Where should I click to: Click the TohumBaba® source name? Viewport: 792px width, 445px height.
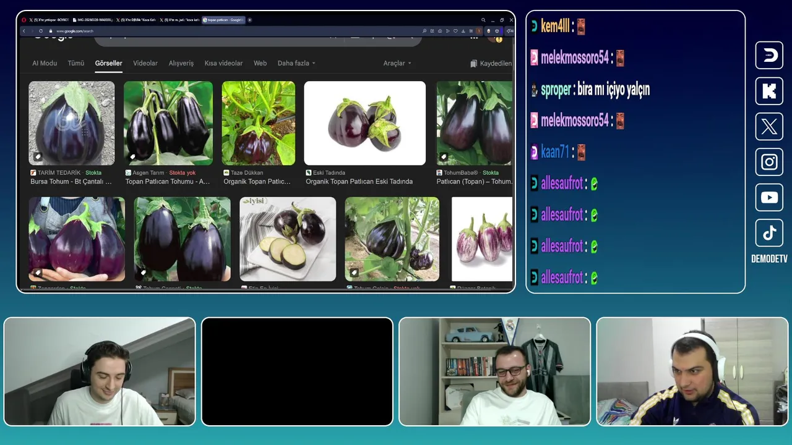pyautogui.click(x=461, y=173)
